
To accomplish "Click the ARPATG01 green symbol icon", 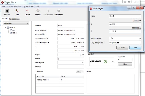I will click(105, 62).
